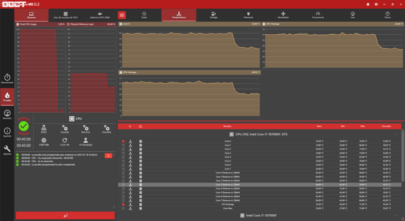
Task: Click the monitor icon in the table header
Action: pos(140,126)
